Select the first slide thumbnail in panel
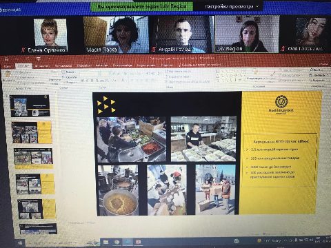 [30, 106]
